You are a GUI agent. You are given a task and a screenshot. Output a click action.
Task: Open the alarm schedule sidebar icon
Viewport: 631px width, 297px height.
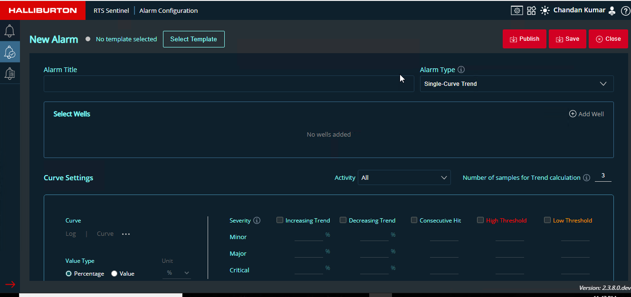[10, 73]
